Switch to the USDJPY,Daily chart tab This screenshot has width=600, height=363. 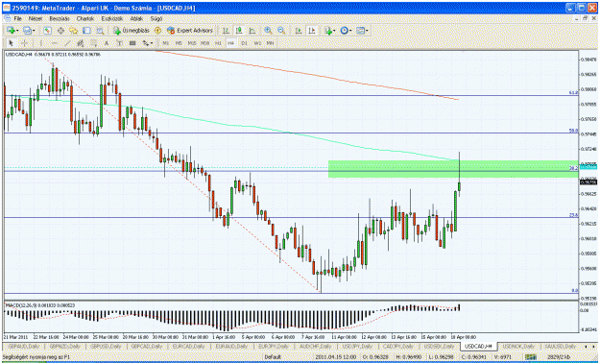click(356, 346)
